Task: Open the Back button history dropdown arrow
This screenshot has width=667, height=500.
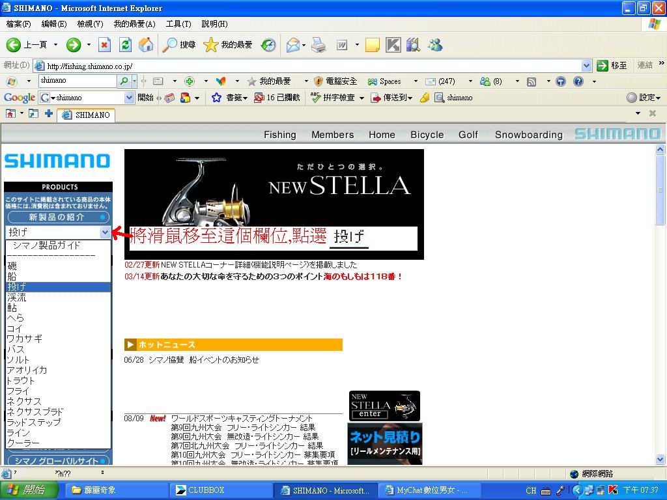Action: pos(55,45)
